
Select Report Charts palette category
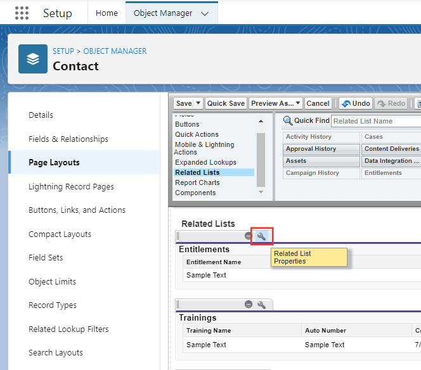point(197,182)
